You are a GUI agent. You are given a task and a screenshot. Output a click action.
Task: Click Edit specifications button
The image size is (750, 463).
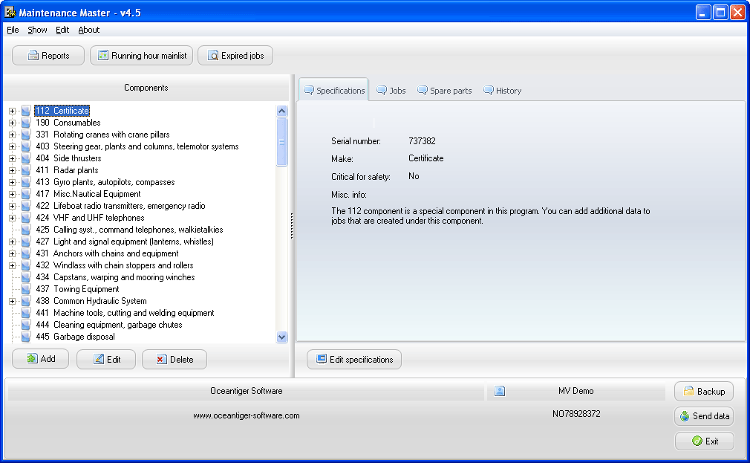point(354,359)
